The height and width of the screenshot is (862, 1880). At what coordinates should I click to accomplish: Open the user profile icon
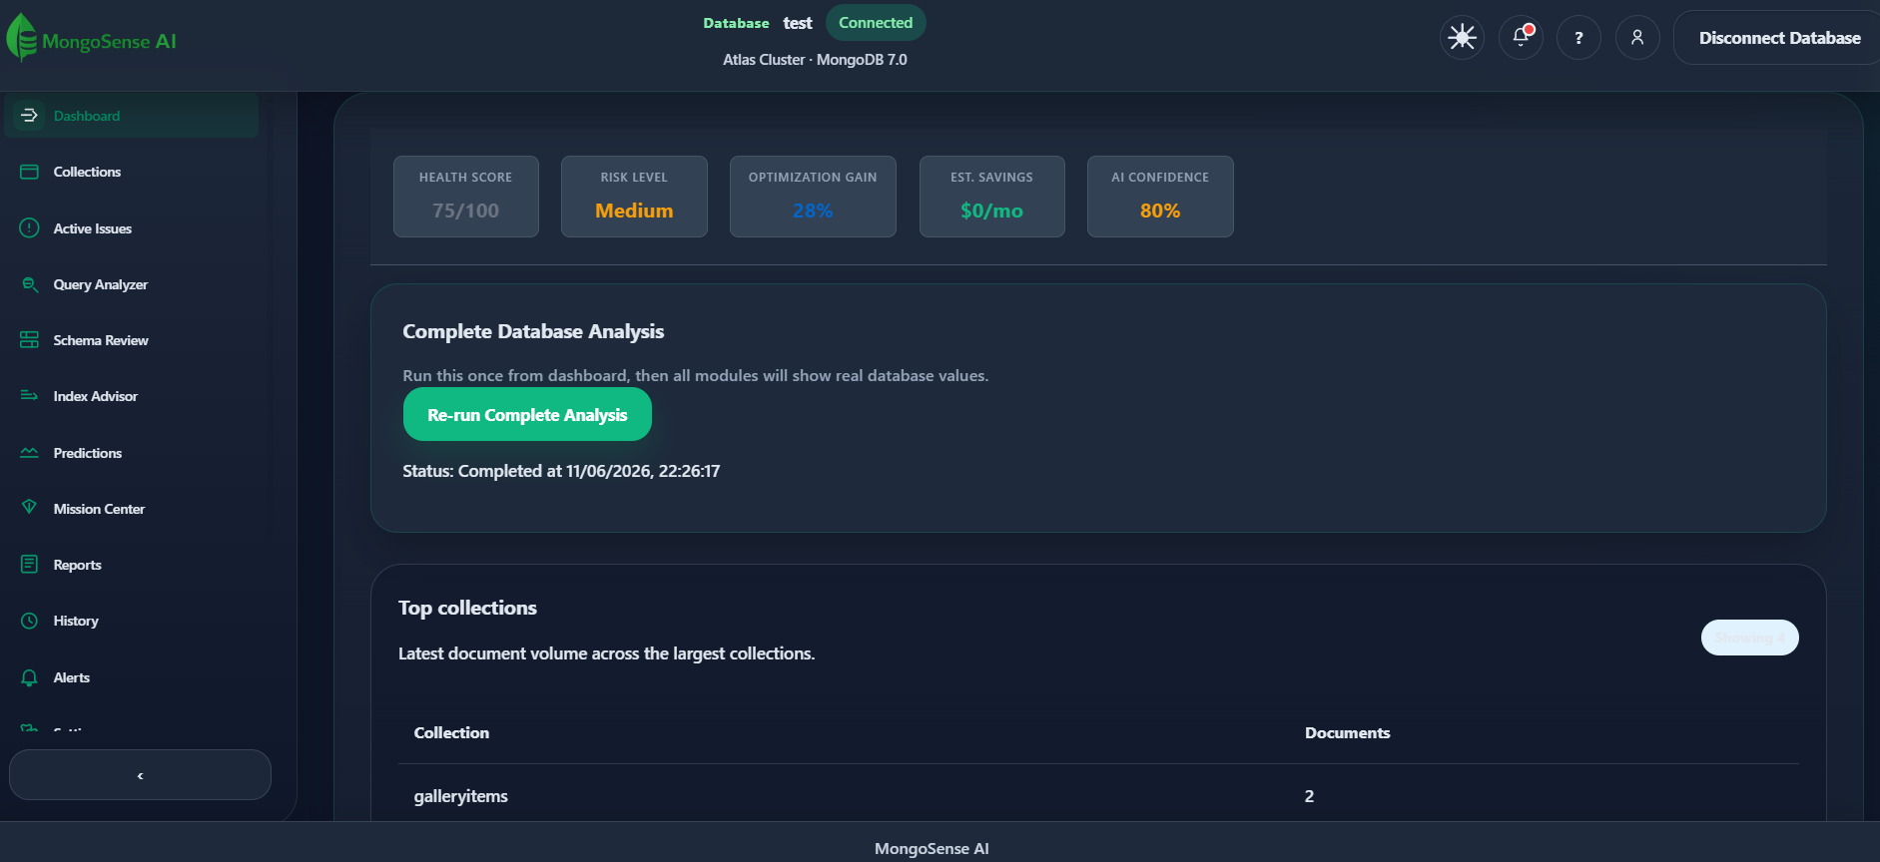[1637, 38]
